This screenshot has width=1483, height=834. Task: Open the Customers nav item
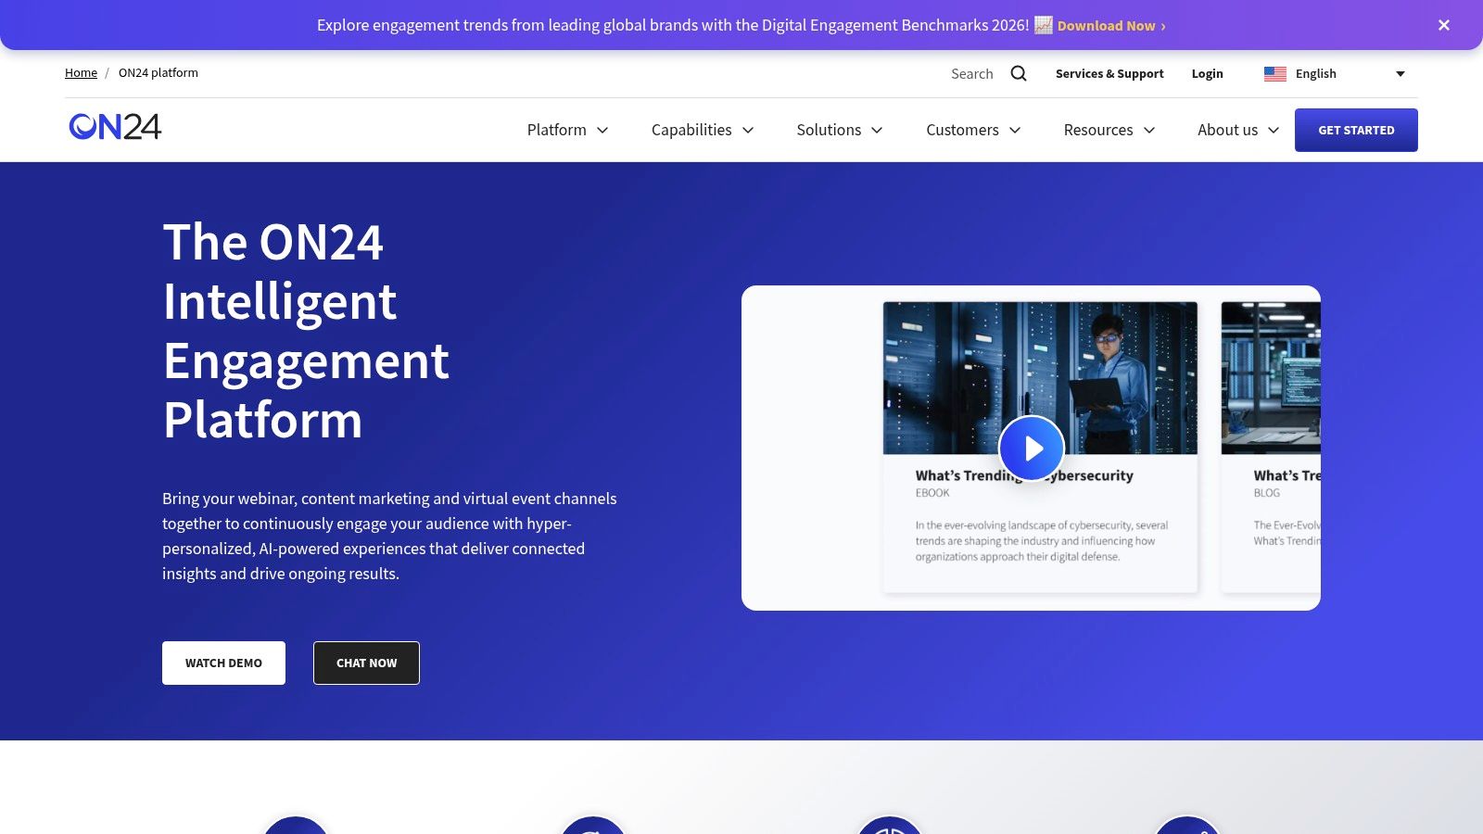click(x=962, y=130)
